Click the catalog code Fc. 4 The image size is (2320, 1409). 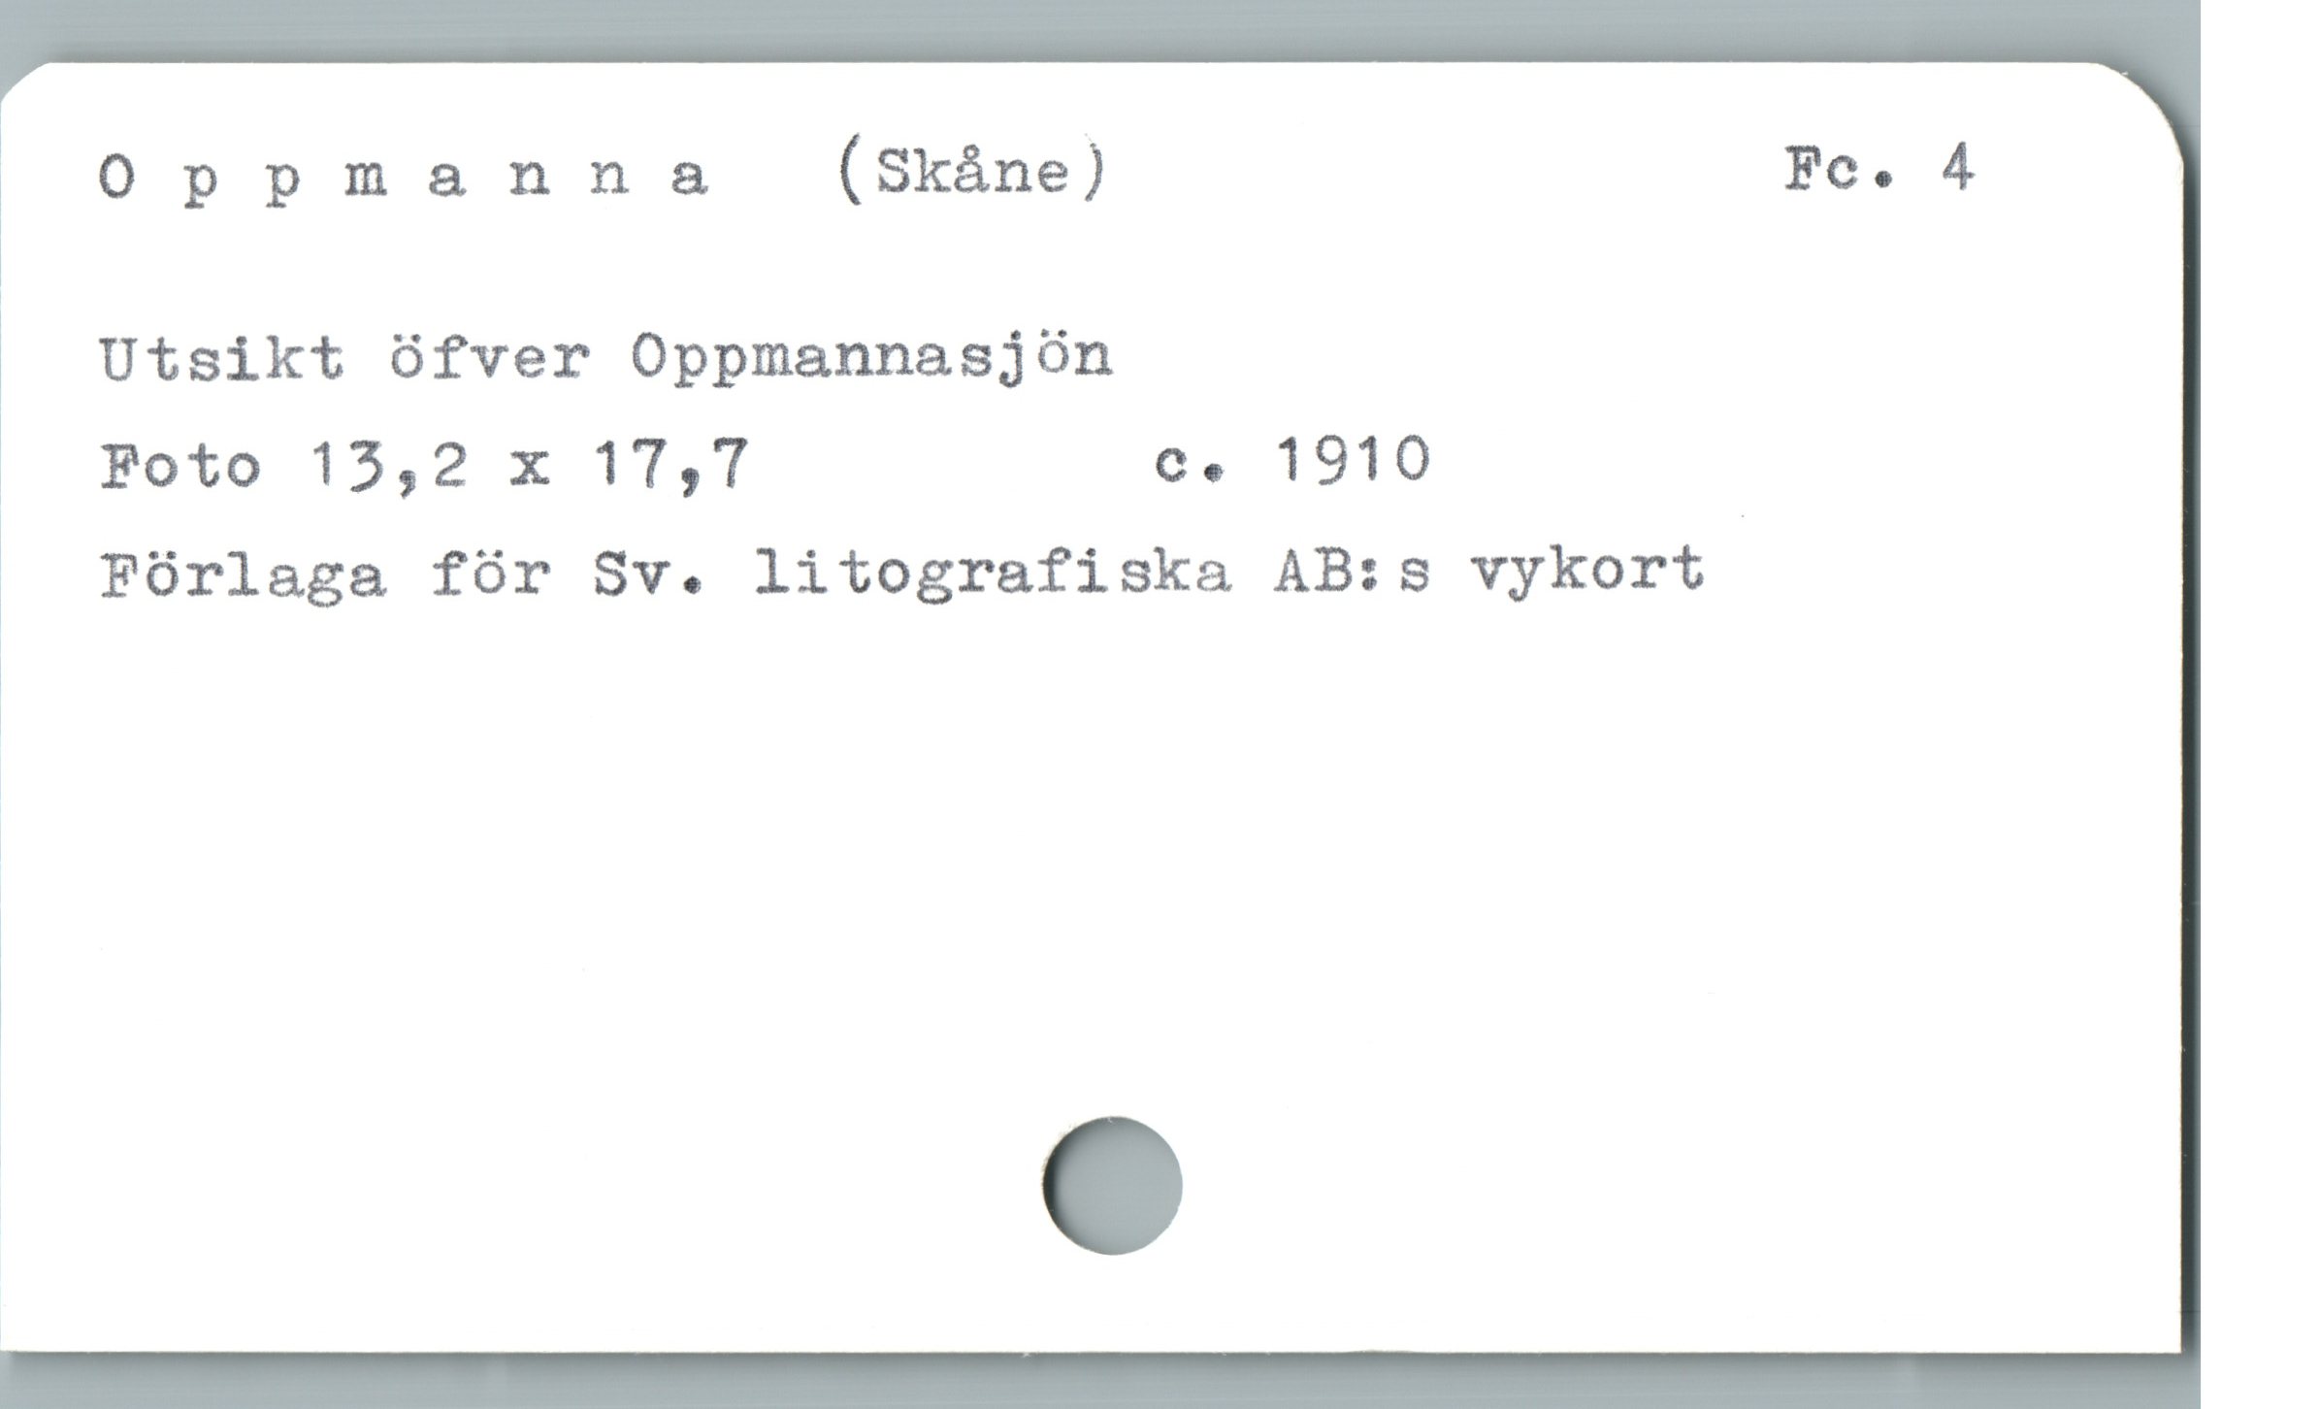pyautogui.click(x=1879, y=169)
